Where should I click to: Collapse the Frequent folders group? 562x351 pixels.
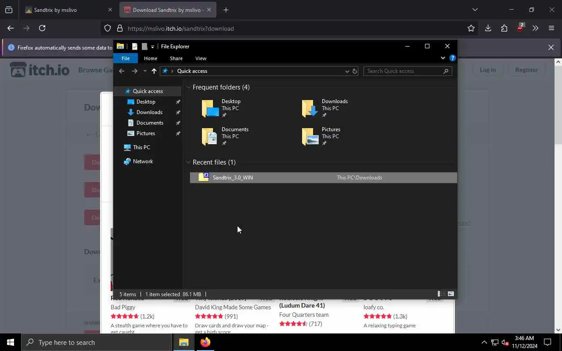point(188,87)
